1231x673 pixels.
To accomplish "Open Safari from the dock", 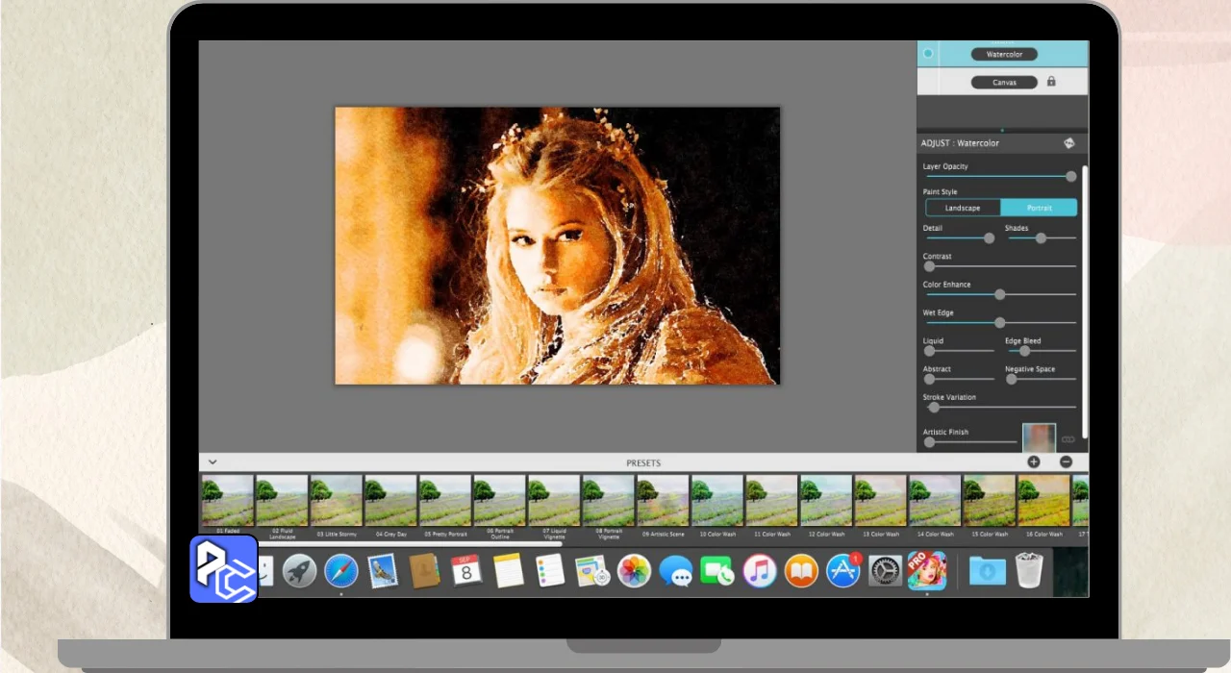I will pyautogui.click(x=341, y=571).
